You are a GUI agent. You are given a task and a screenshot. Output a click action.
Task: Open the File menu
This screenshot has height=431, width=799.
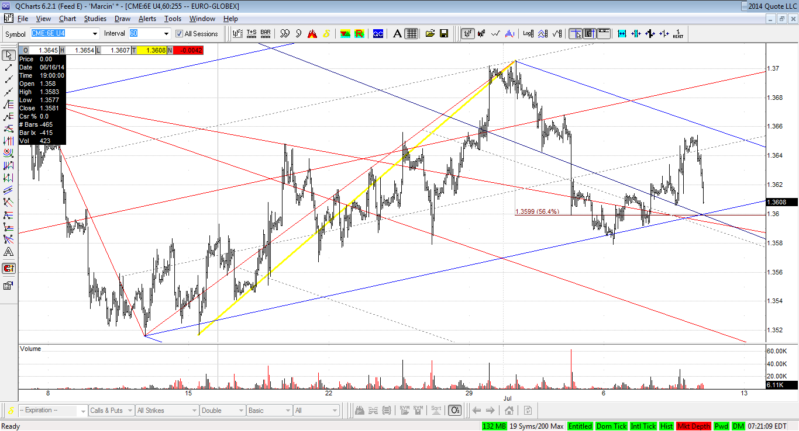click(23, 19)
